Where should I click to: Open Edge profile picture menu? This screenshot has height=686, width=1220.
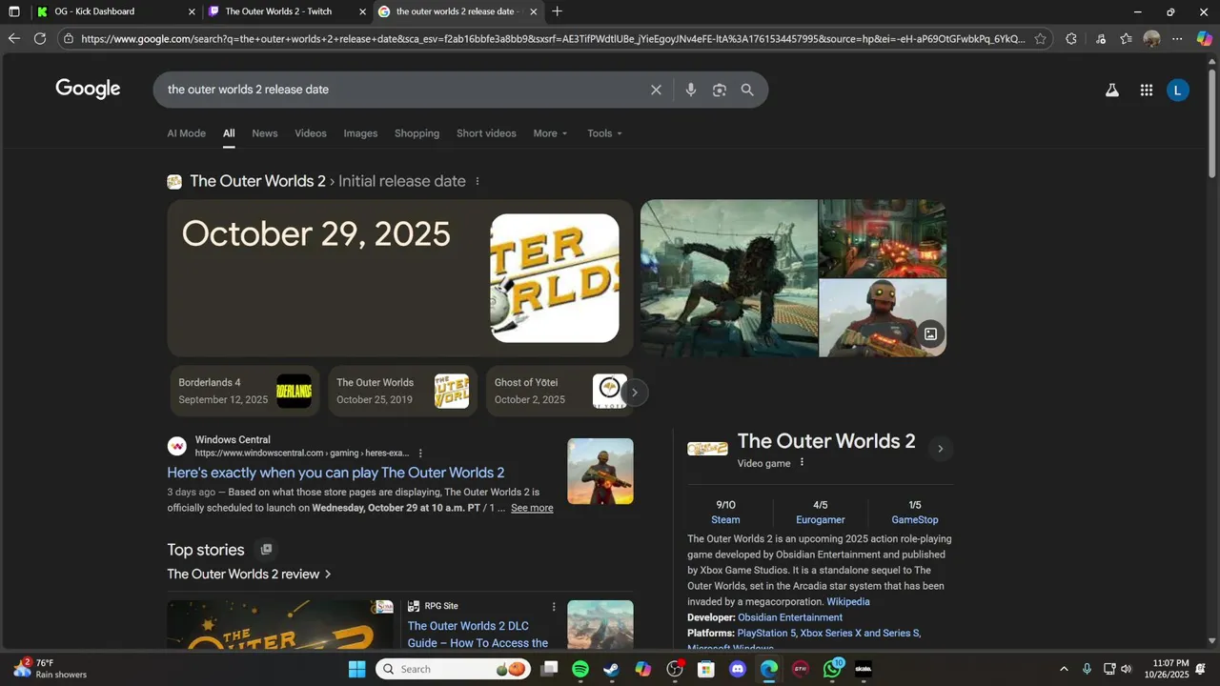pos(1151,39)
